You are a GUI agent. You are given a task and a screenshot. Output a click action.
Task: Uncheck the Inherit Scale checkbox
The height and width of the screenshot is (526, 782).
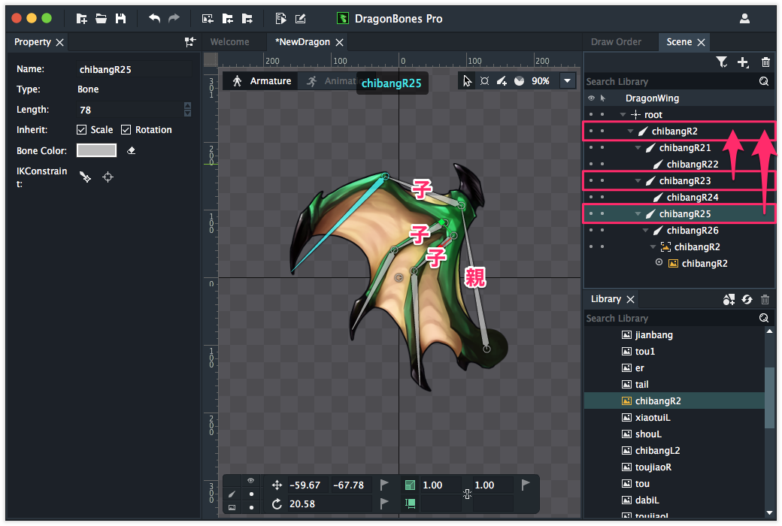point(82,130)
